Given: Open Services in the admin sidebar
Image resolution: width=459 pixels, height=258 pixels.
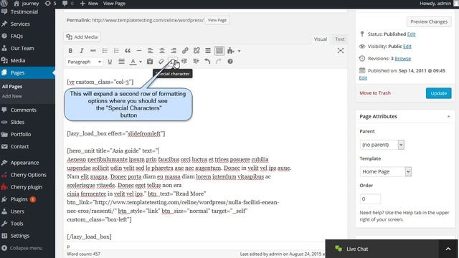Looking at the screenshot, I should coord(20,24).
